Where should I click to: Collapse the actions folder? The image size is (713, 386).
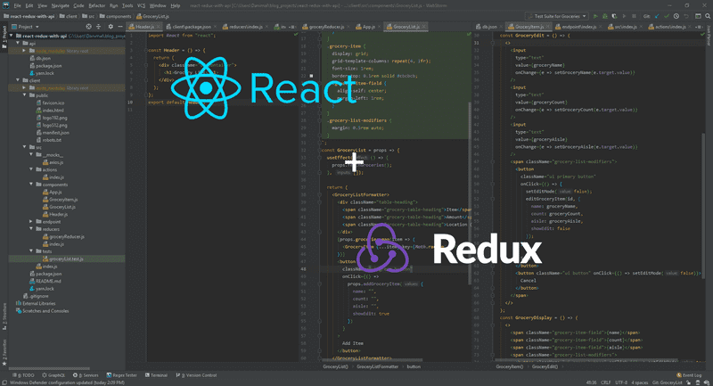click(x=31, y=169)
